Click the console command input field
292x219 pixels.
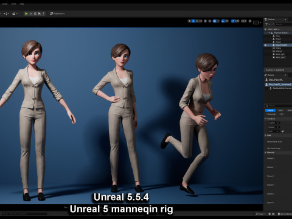[x=24, y=214]
